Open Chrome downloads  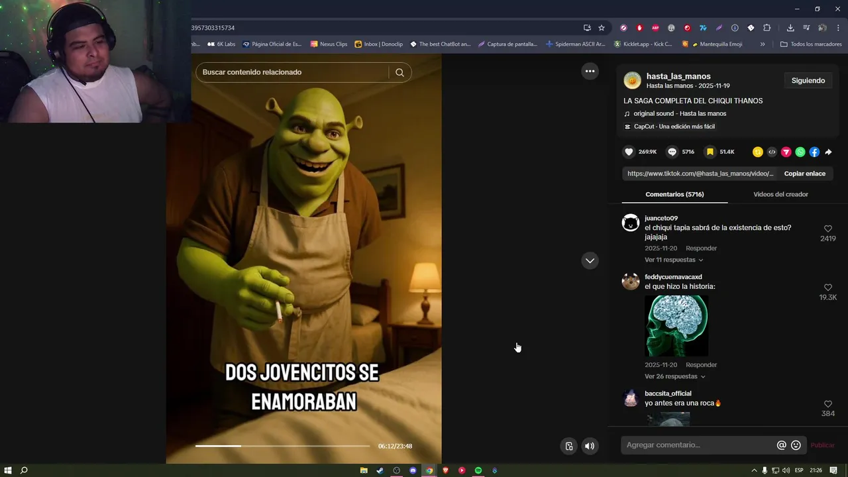point(790,28)
